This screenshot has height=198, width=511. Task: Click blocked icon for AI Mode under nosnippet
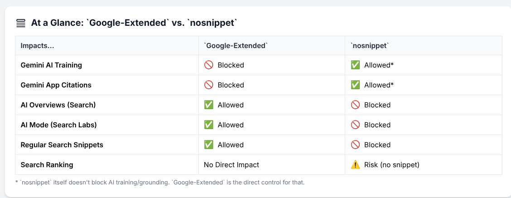[355, 125]
